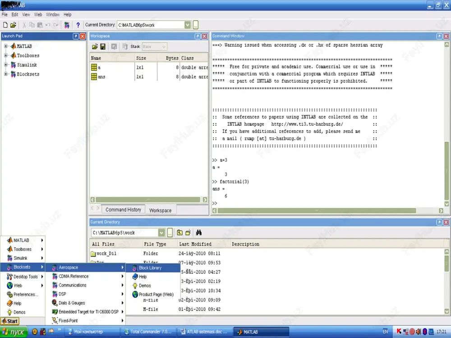Open the Web menu
This screenshot has height=338, width=451.
38,14
